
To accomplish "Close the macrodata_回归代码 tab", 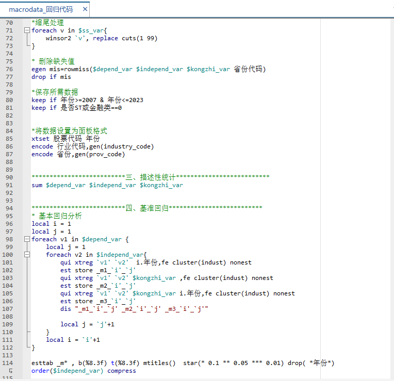I will click(85, 9).
